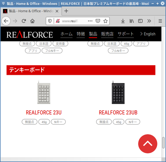166x162 pixels.
Task: Open the REALFORCE 23U product link
Action: [43, 113]
